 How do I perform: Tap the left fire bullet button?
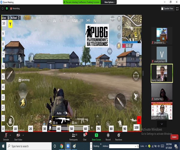10,74
